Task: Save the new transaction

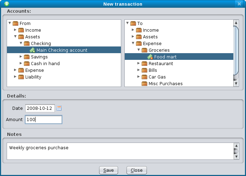Action: [109, 170]
